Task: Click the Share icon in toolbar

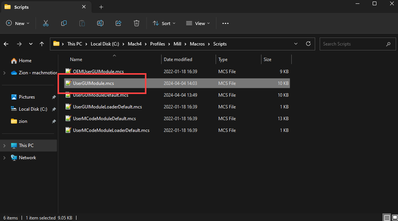Action: (x=118, y=24)
